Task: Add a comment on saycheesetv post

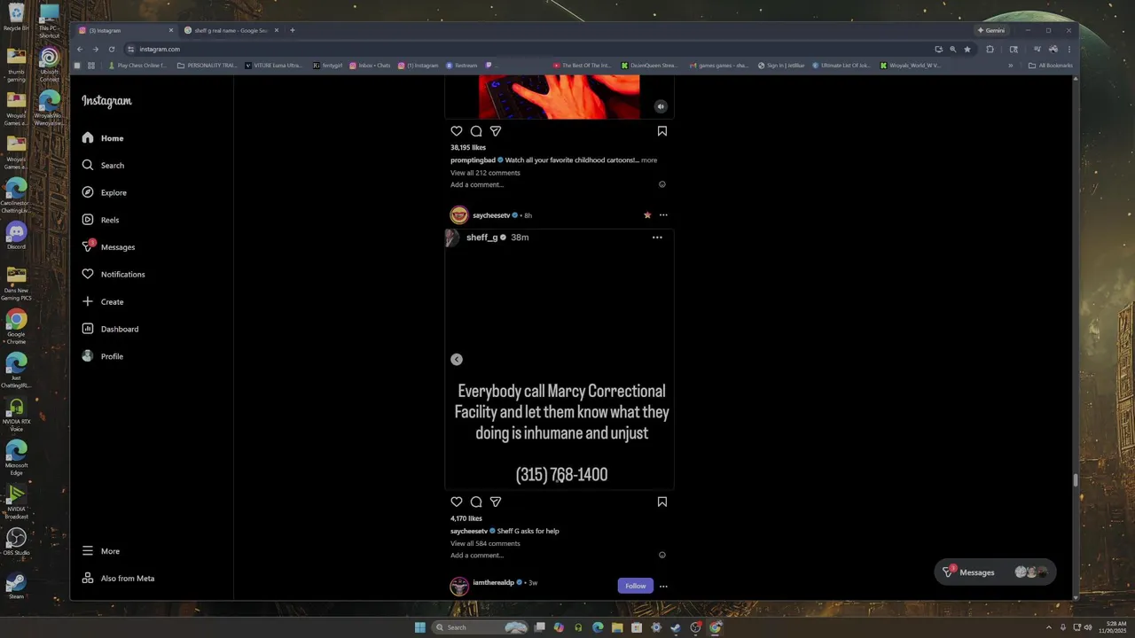Action: pyautogui.click(x=477, y=555)
